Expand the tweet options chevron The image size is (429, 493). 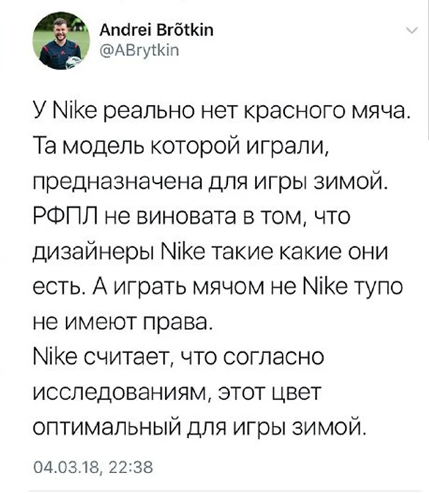[412, 31]
